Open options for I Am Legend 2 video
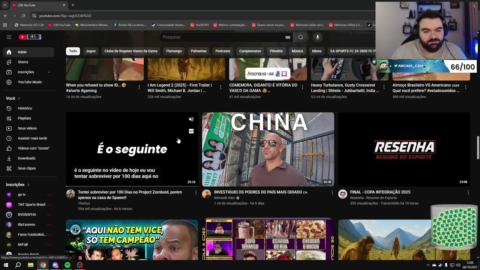Image resolution: width=480 pixels, height=270 pixels. click(x=220, y=87)
